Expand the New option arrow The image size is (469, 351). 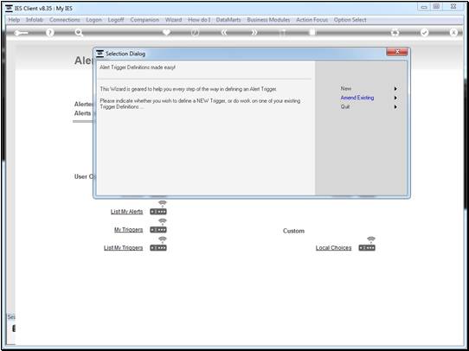point(395,89)
